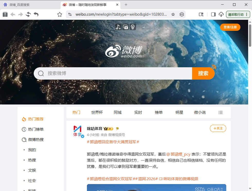The height and width of the screenshot is (191, 252).
Task: Click the flame icon beside 热门推荐
Action: pyautogui.click(x=24, y=119)
